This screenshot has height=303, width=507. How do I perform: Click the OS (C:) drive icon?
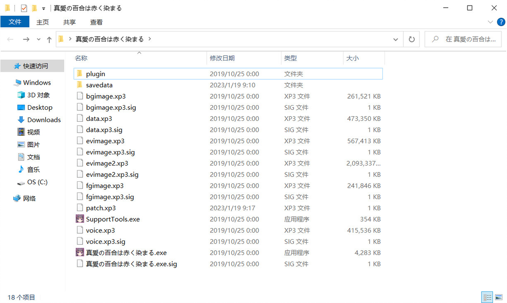click(x=21, y=183)
